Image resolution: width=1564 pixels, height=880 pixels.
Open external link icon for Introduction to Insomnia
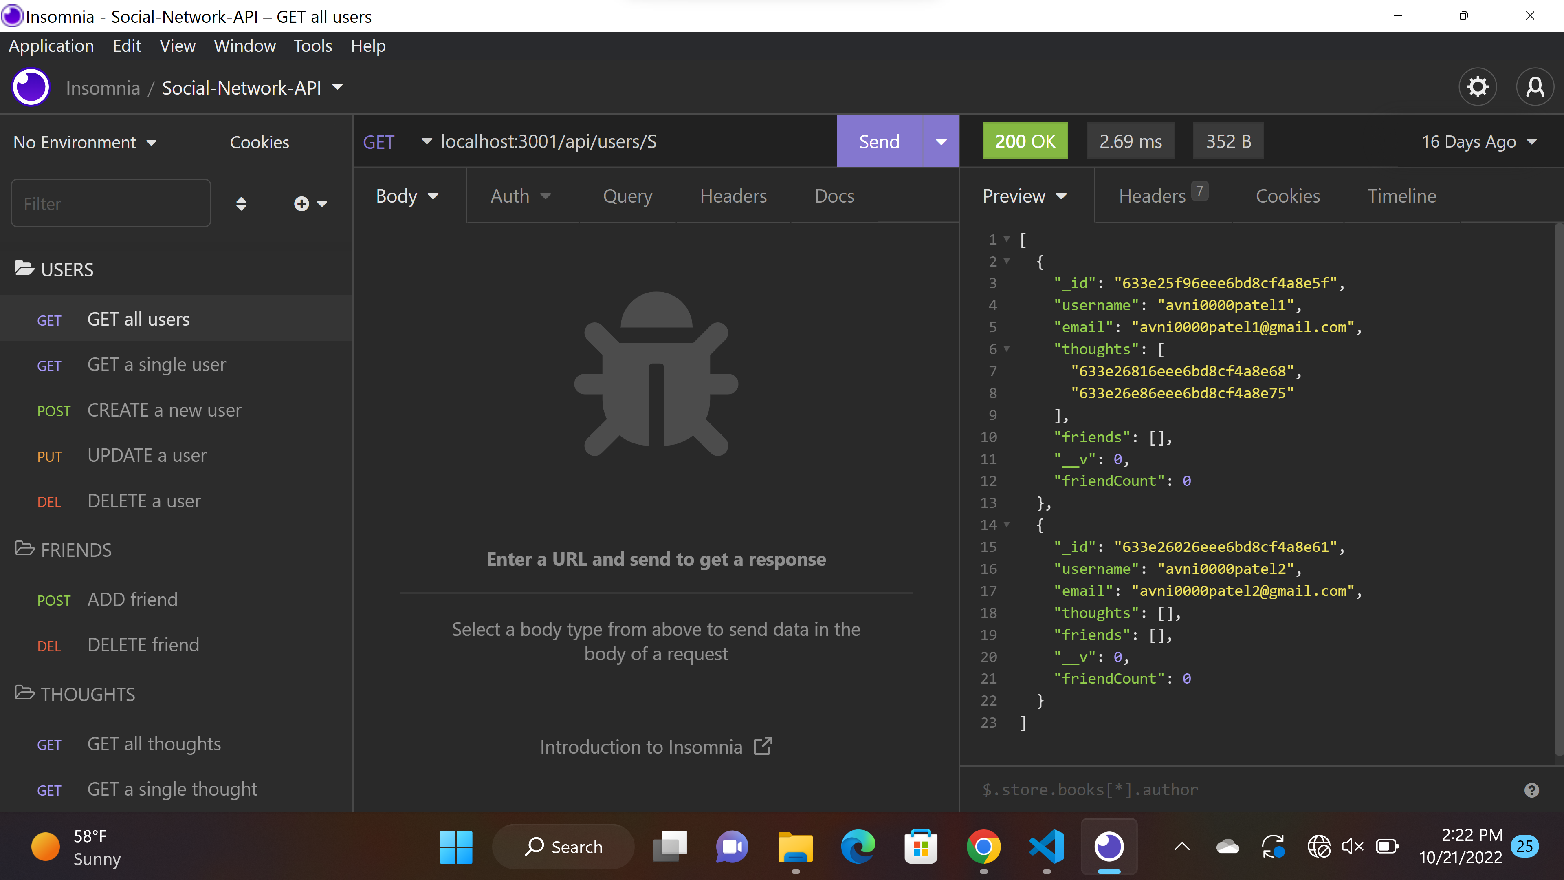point(763,746)
